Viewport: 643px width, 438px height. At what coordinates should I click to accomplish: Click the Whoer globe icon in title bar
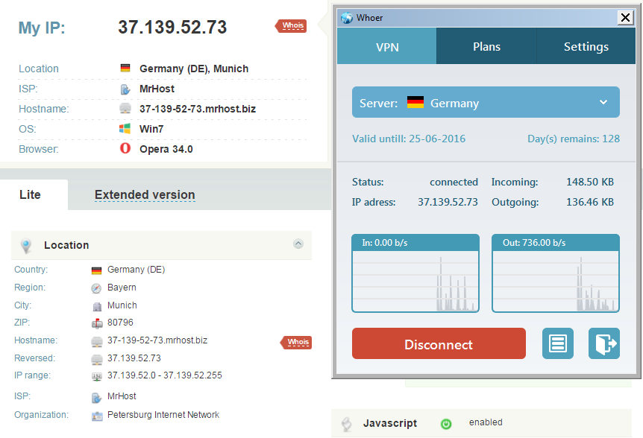point(347,18)
